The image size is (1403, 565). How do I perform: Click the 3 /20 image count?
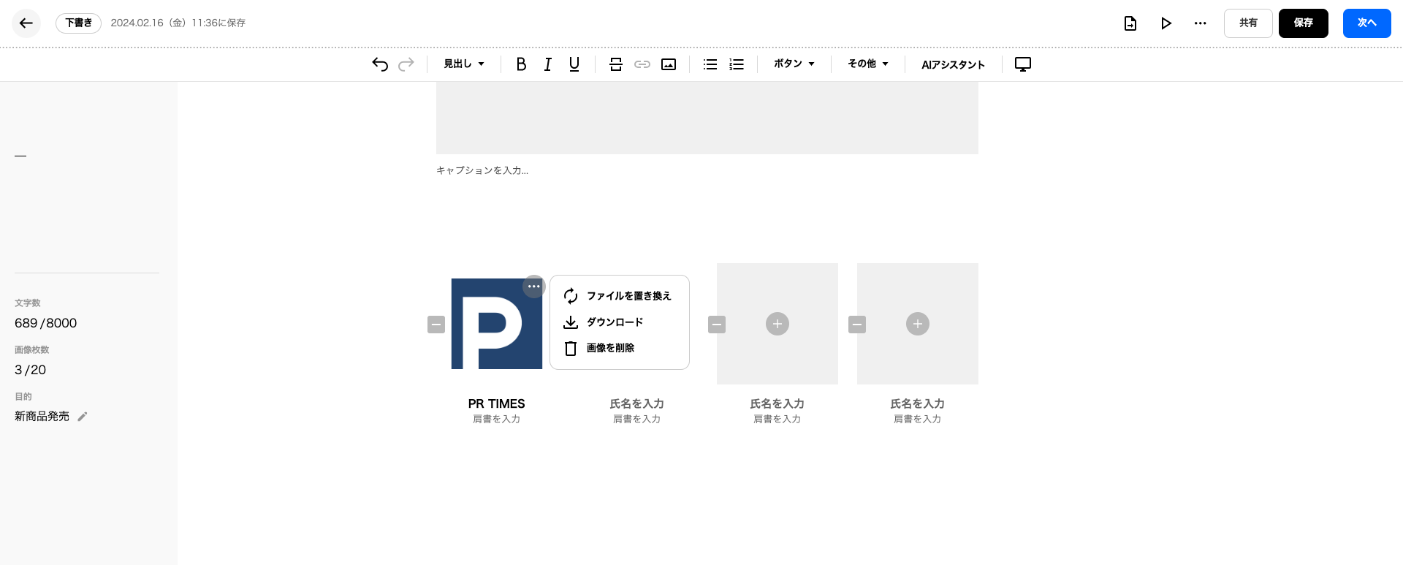click(30, 370)
